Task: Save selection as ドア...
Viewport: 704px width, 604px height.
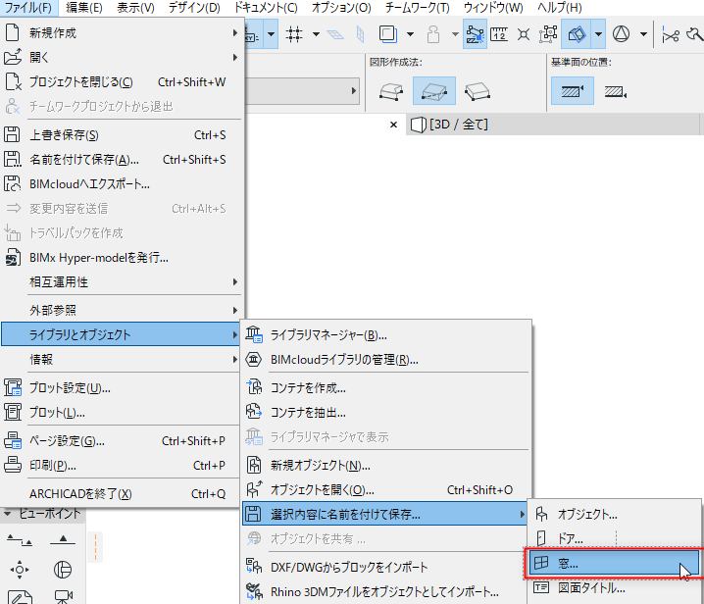Action: pos(614,538)
